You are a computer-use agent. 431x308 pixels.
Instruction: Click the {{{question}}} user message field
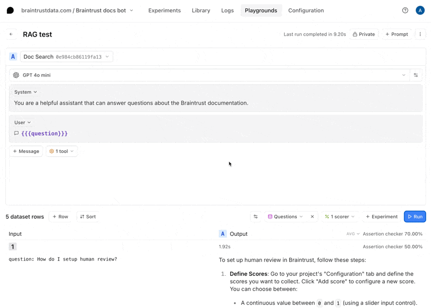click(x=44, y=134)
